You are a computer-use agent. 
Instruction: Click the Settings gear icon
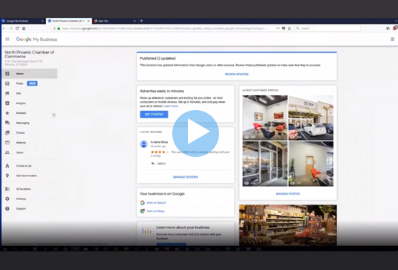[7, 199]
